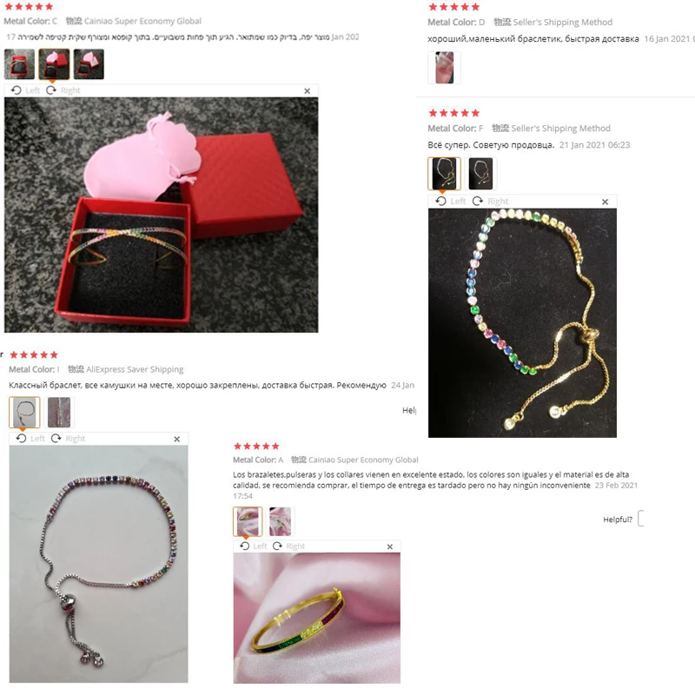Open second thumbnail in Metal Color I review
Viewport: 695px width, 695px height.
coord(59,412)
